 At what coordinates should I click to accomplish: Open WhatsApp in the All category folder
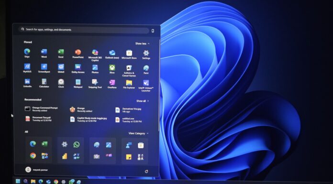(77, 145)
